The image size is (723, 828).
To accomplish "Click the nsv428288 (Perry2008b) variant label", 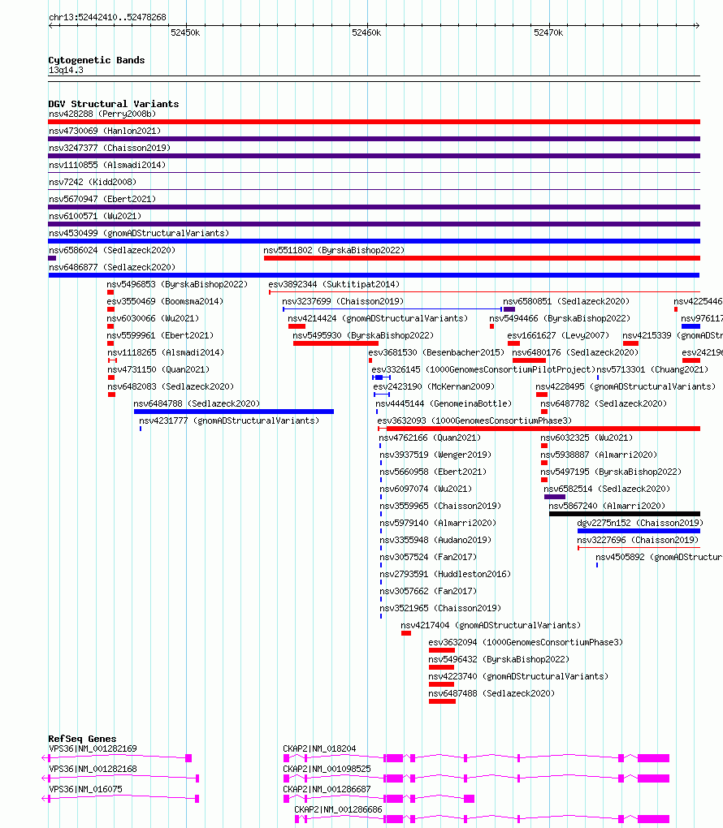I will pyautogui.click(x=102, y=114).
